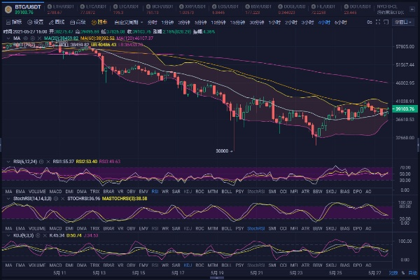This screenshot has height=280, width=420.
Task: Switch to XRP/USDT tab
Action: pos(192,9)
